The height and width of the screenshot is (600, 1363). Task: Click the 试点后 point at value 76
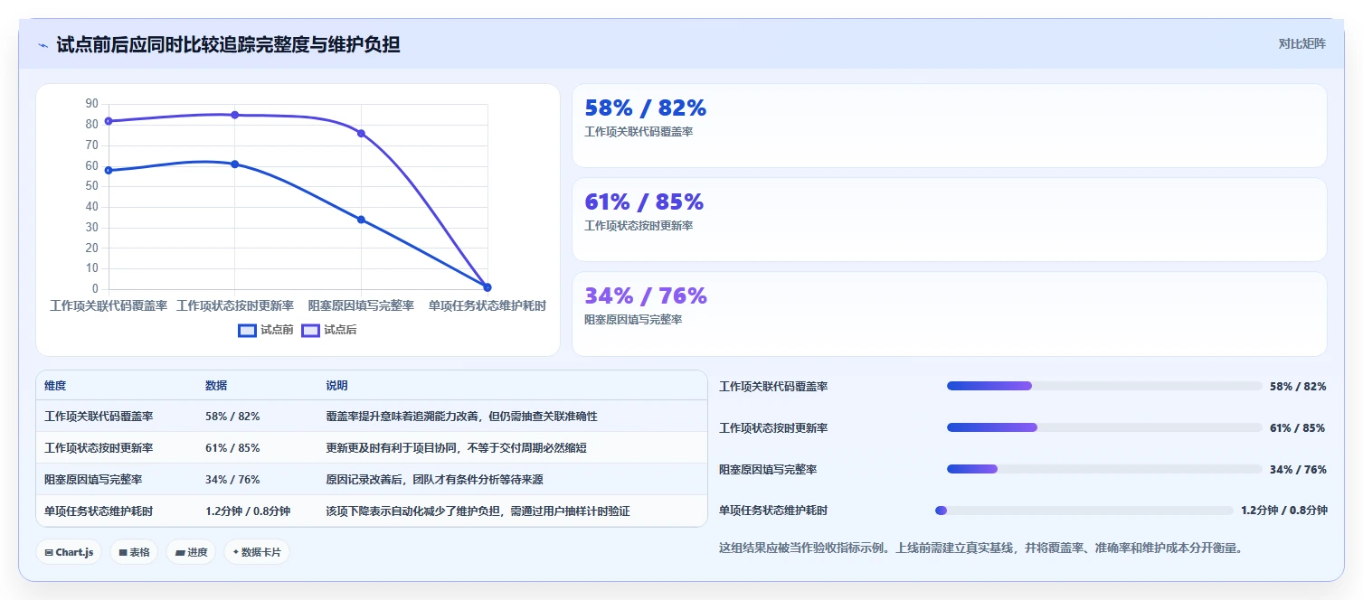pos(361,133)
